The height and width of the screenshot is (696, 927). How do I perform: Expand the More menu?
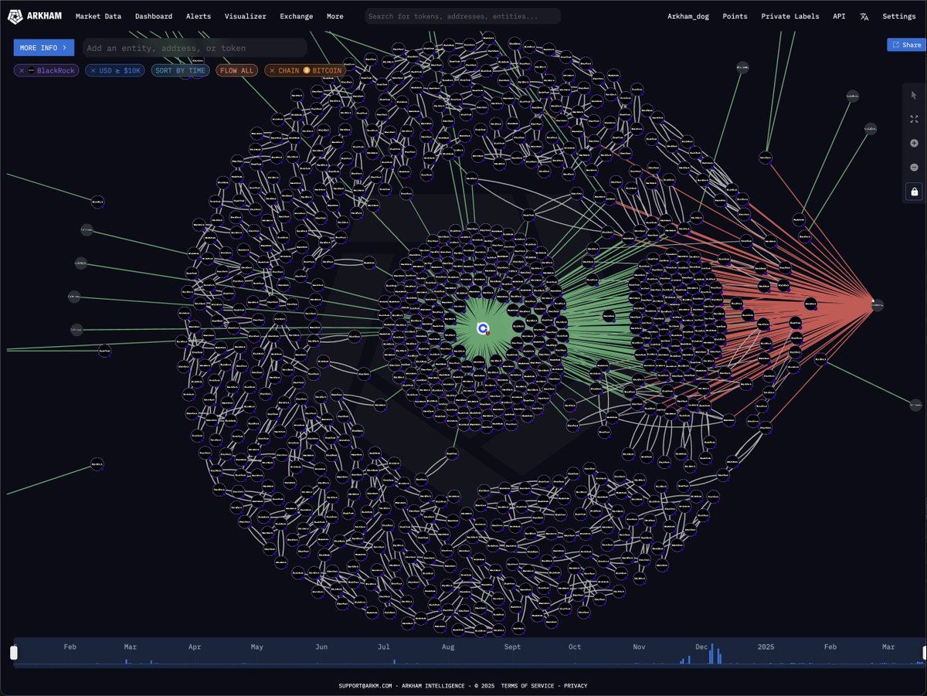coord(334,16)
